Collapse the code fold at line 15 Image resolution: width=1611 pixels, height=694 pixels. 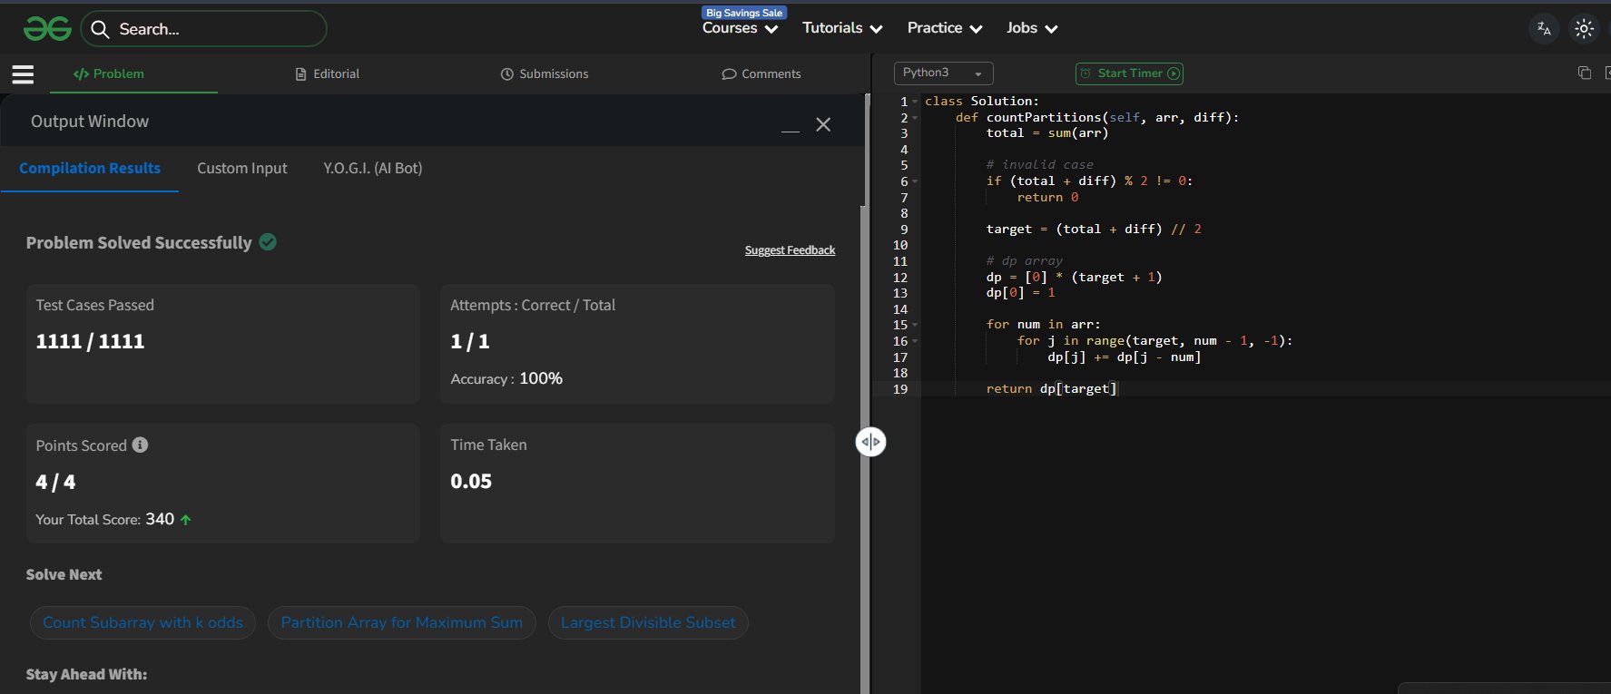coord(915,325)
